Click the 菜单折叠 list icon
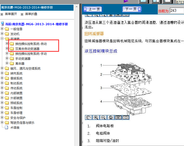184x146 pixels. click(22, 14)
